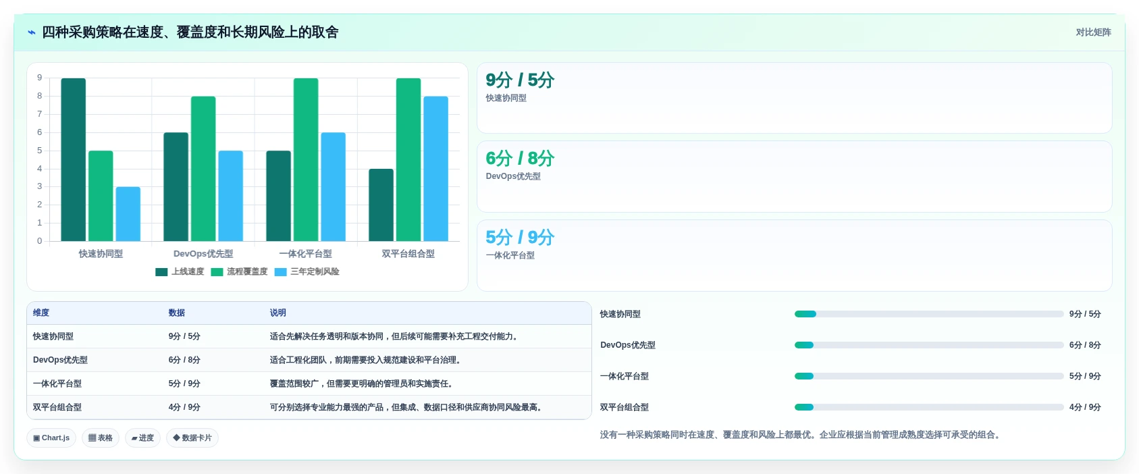Toggle the 三年定制风险 legend swatch
This screenshot has width=1139, height=474.
click(x=280, y=272)
